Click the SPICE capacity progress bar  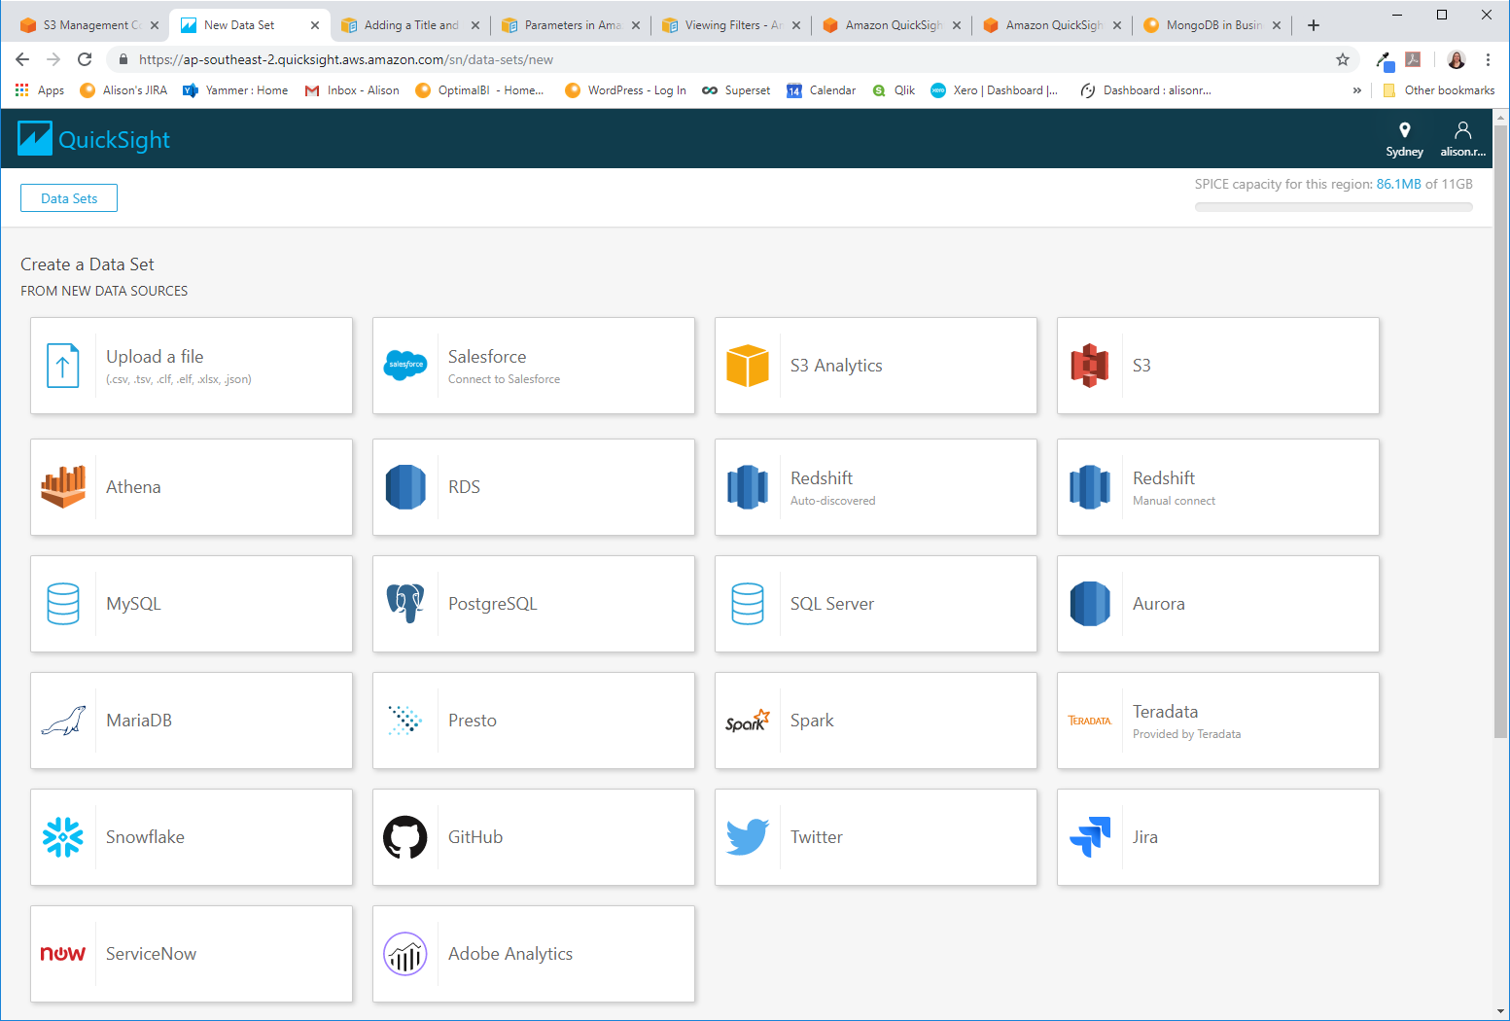coord(1333,207)
